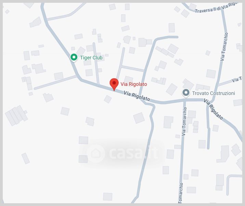Click the diagonal Via Rigolato label past Trovato Costruzioni
The height and width of the screenshot is (206, 245).
pyautogui.click(x=213, y=109)
